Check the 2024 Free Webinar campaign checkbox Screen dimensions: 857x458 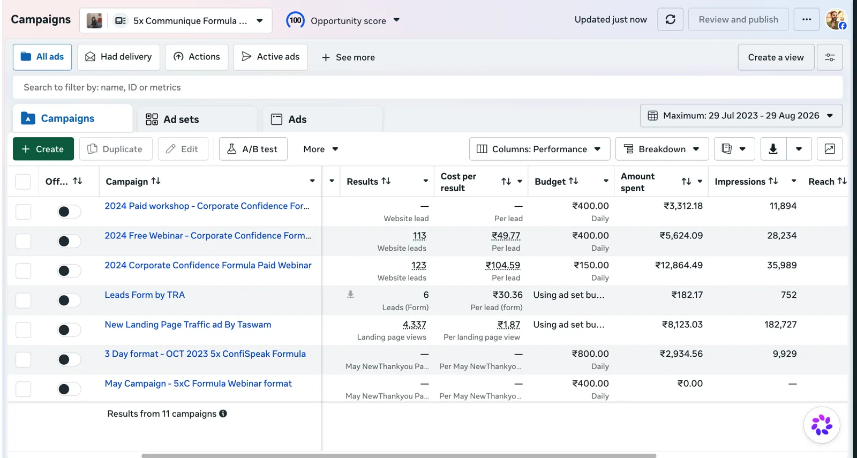click(23, 241)
